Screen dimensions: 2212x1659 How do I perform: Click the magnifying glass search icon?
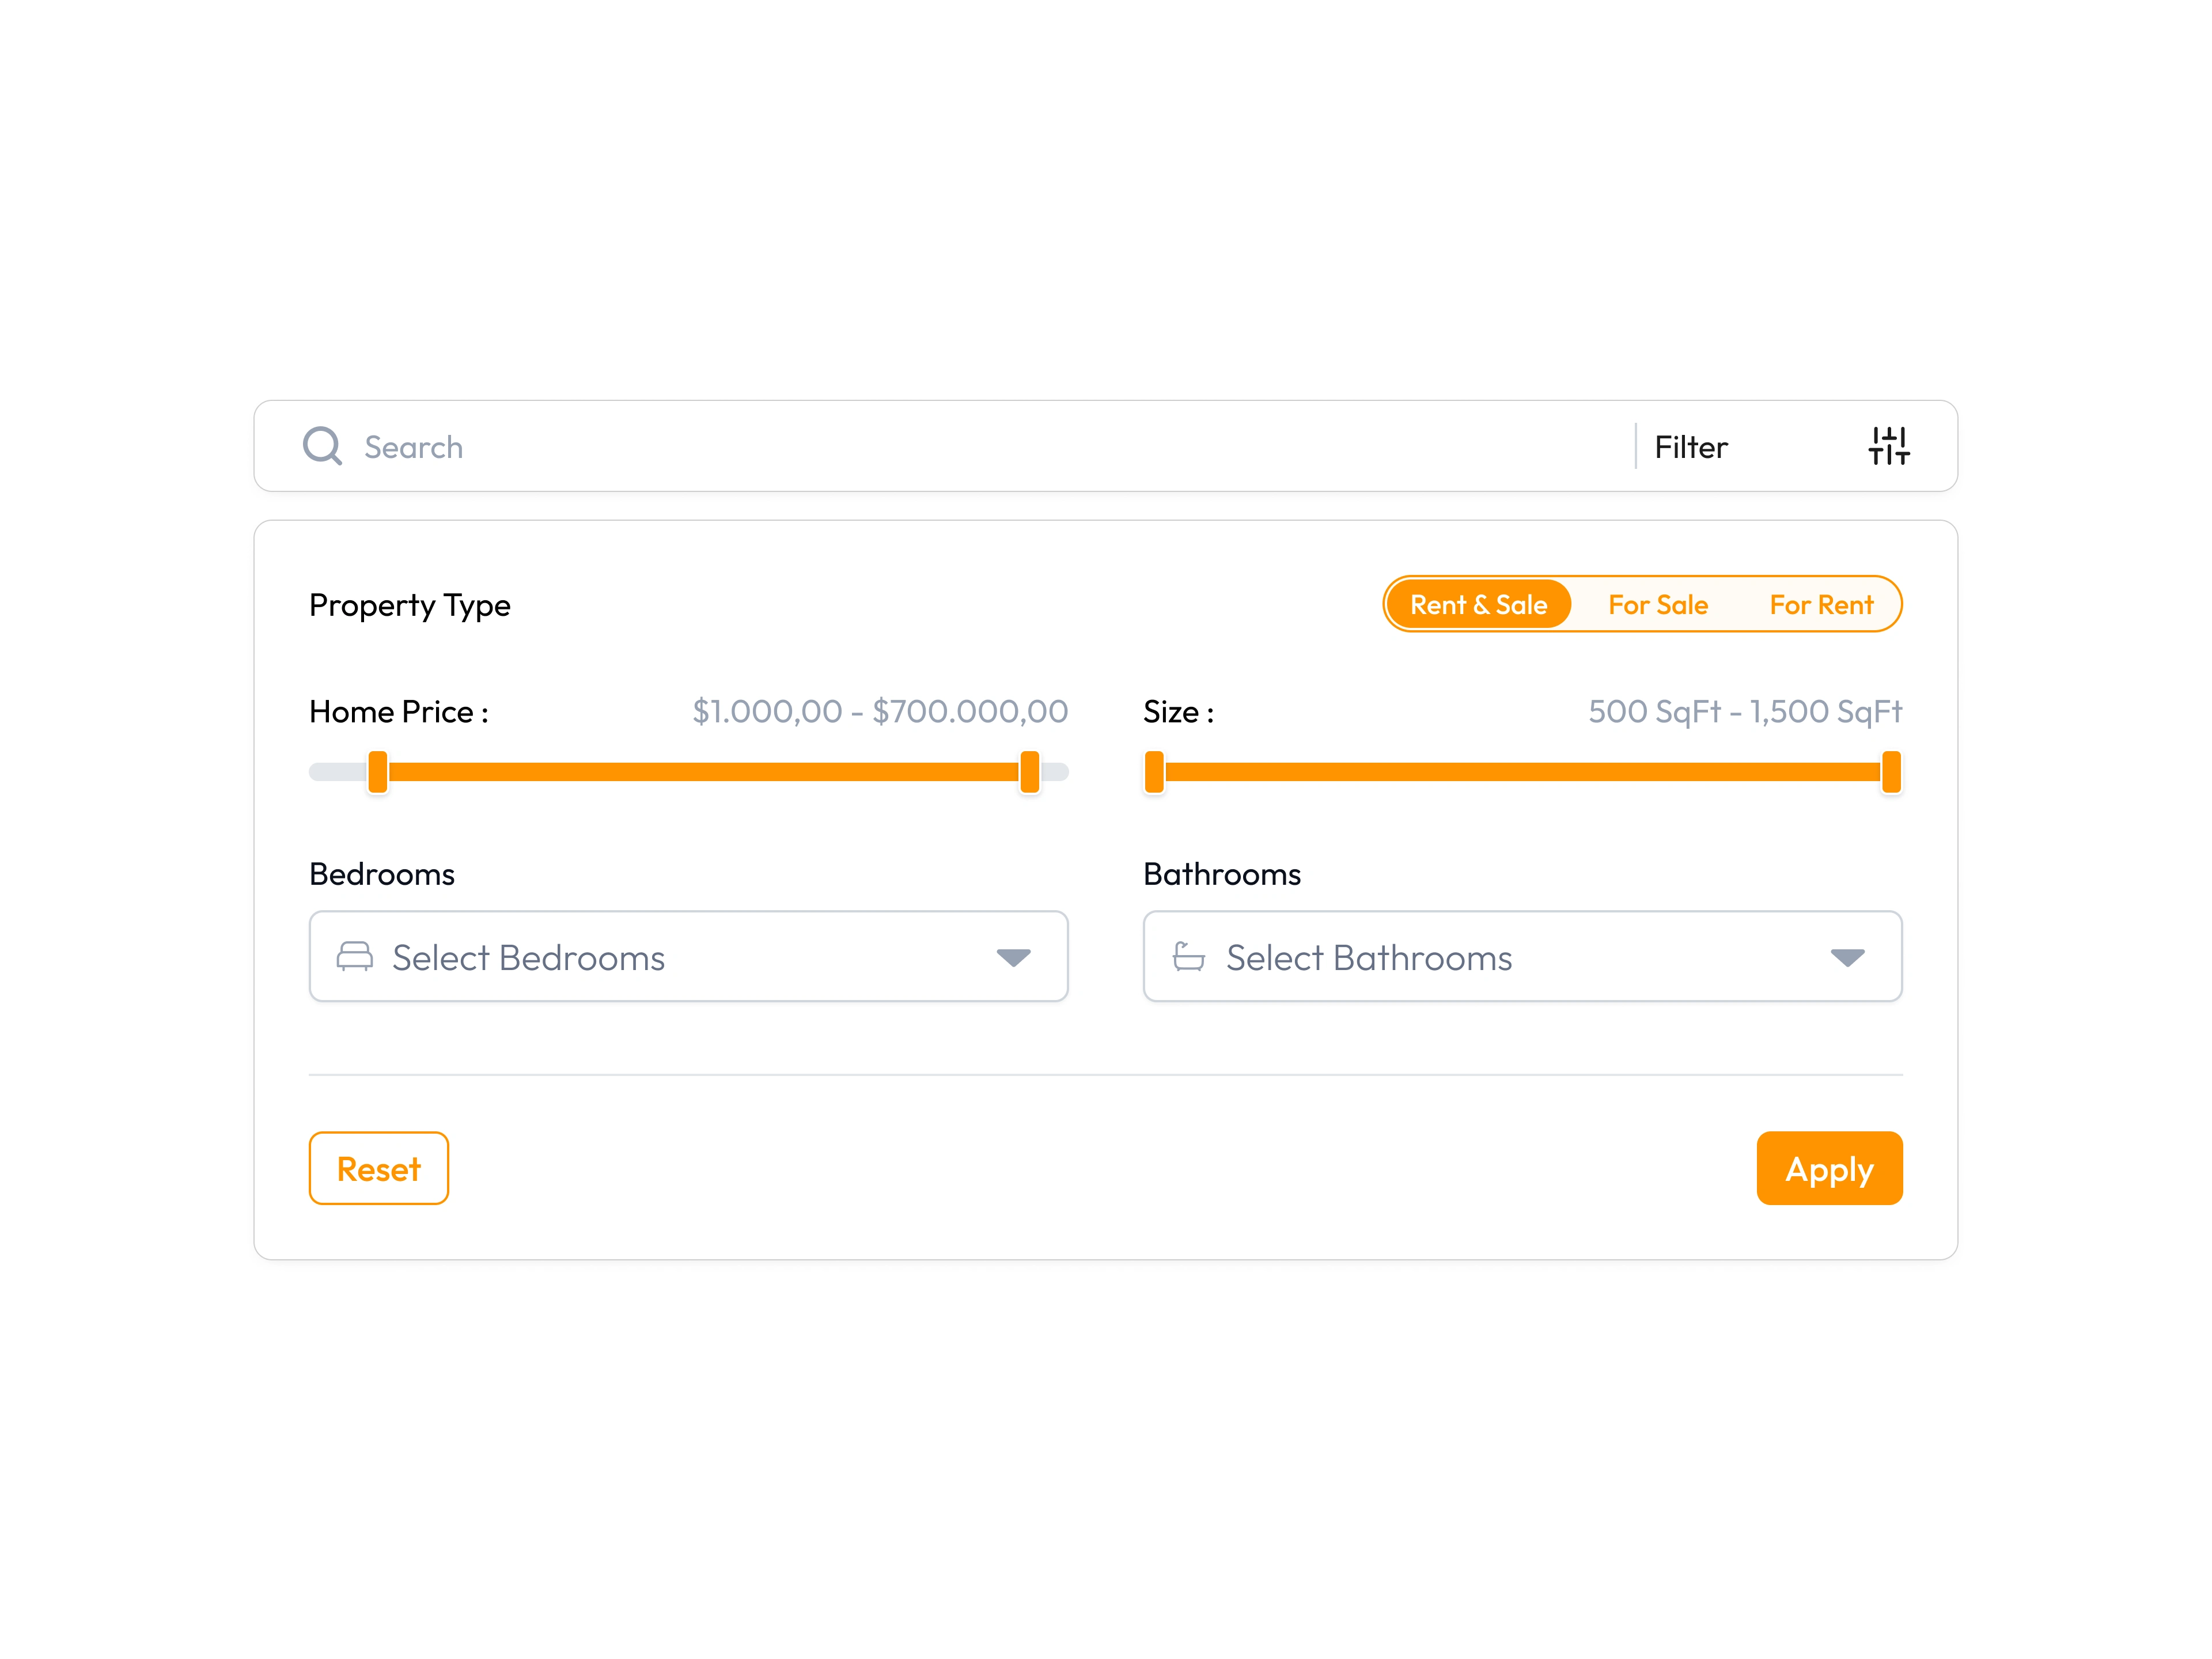pyautogui.click(x=322, y=446)
